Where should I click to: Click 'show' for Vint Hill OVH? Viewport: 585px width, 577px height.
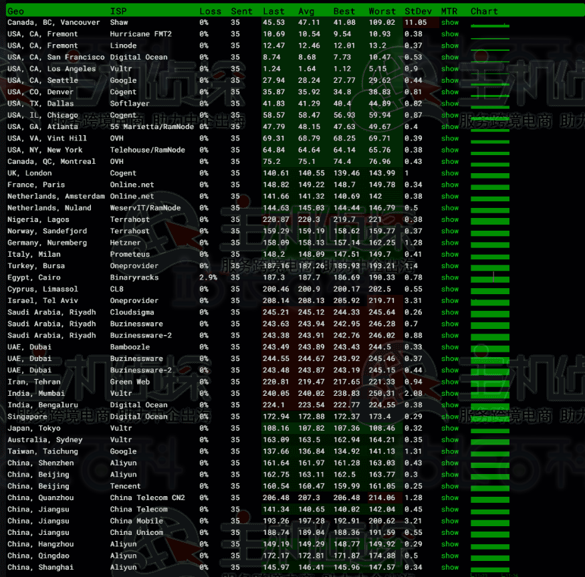click(449, 138)
